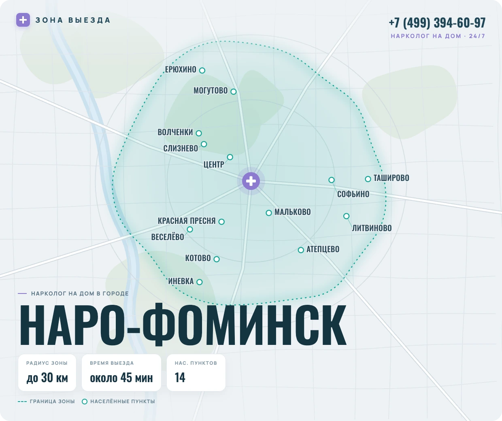Select the Ерюхино map point marker
This screenshot has width=502, height=421.
[202, 70]
